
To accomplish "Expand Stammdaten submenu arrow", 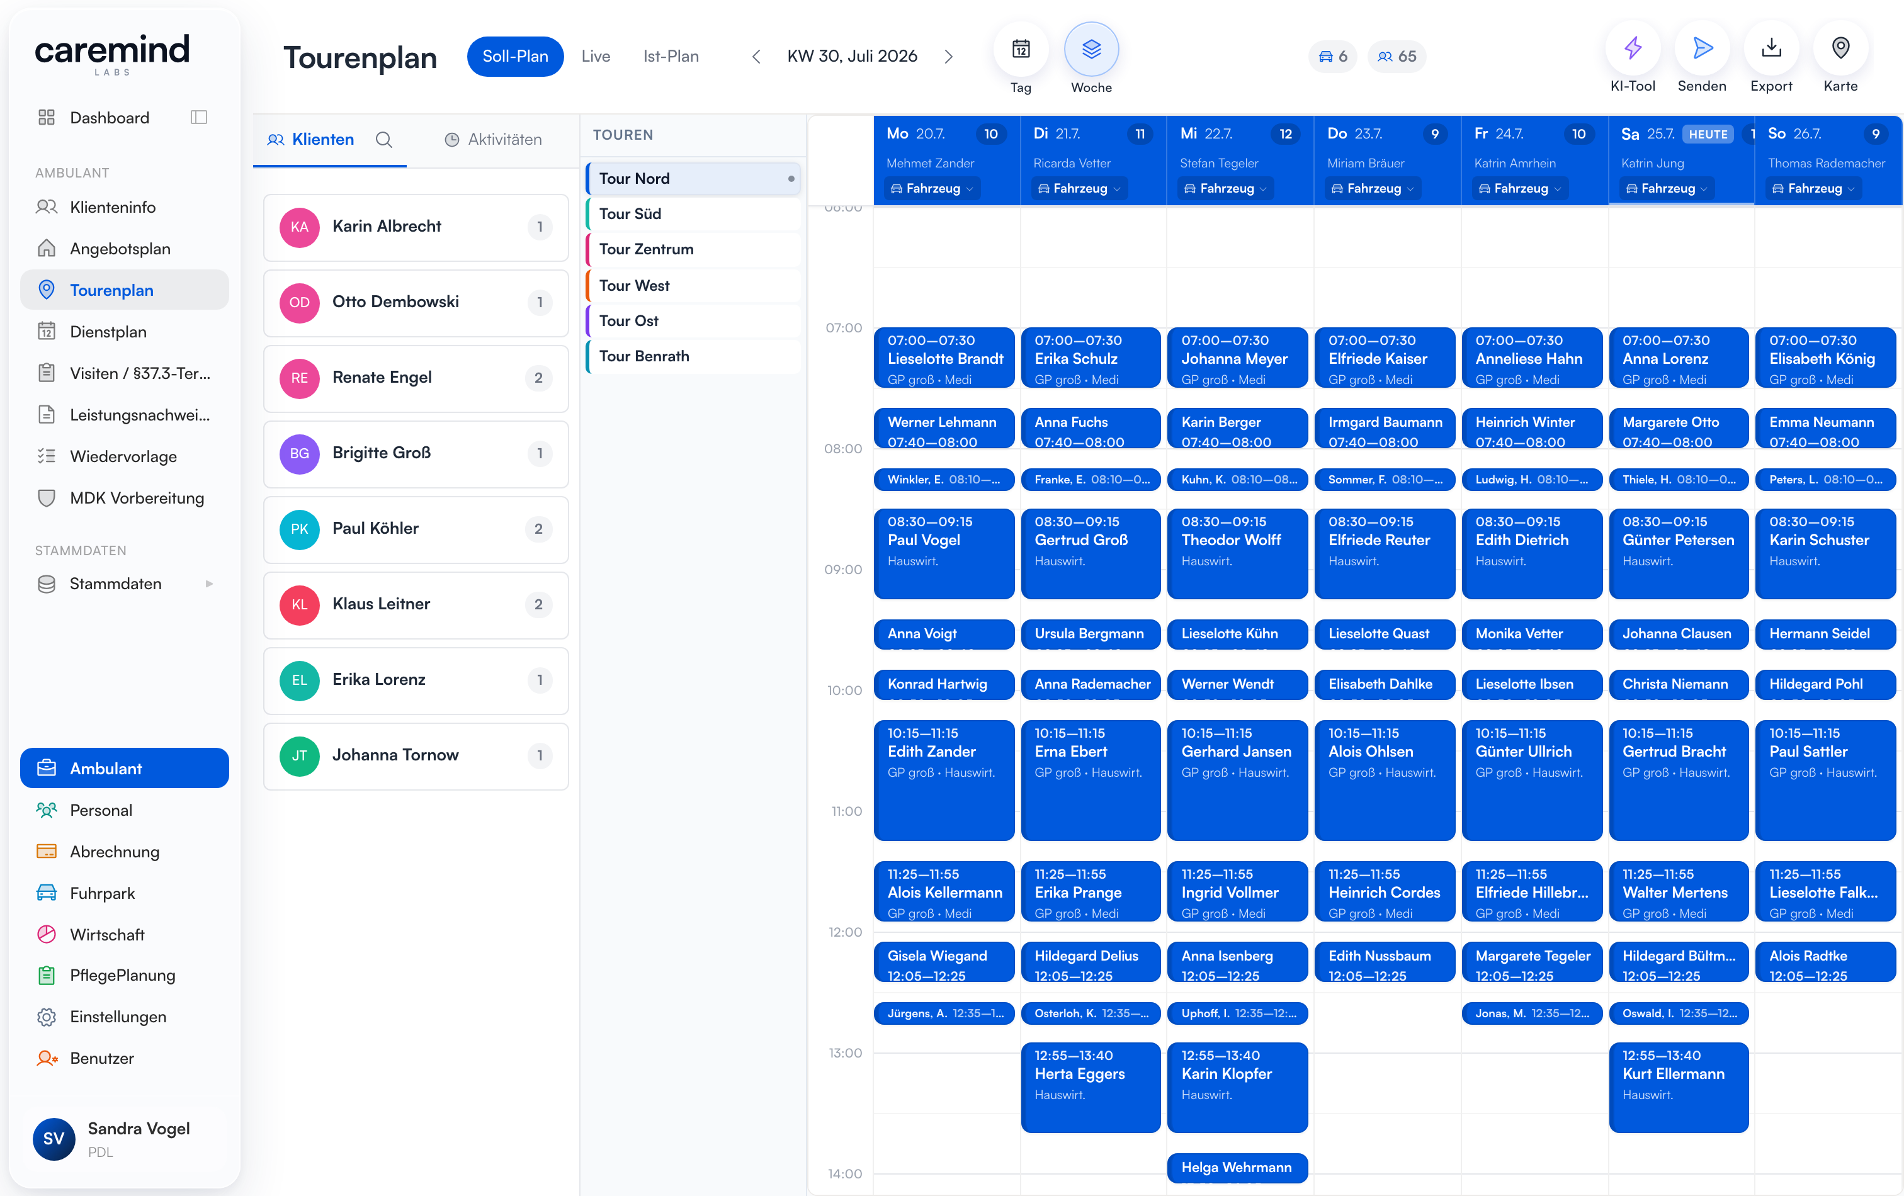I will click(x=210, y=584).
